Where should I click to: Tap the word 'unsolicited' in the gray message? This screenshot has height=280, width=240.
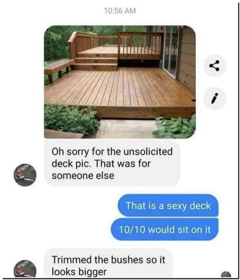tap(148, 151)
